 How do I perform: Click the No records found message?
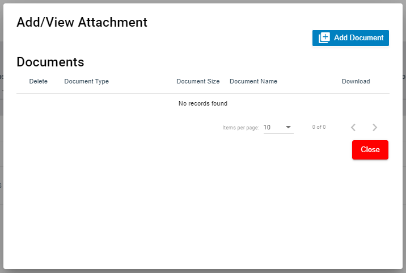(203, 104)
